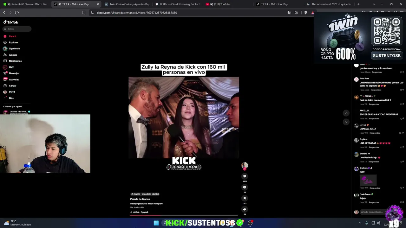
Task: Open a new browser tab
Action: (x=358, y=4)
